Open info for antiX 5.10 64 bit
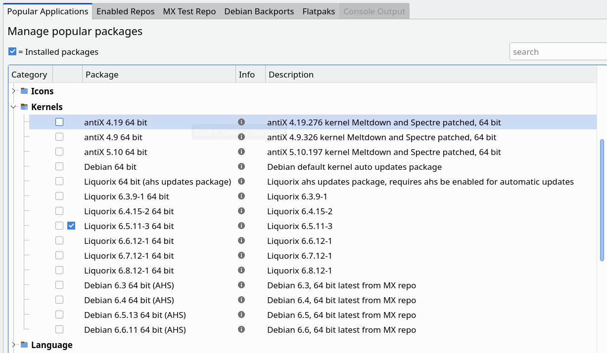The height and width of the screenshot is (353, 607). [x=241, y=152]
